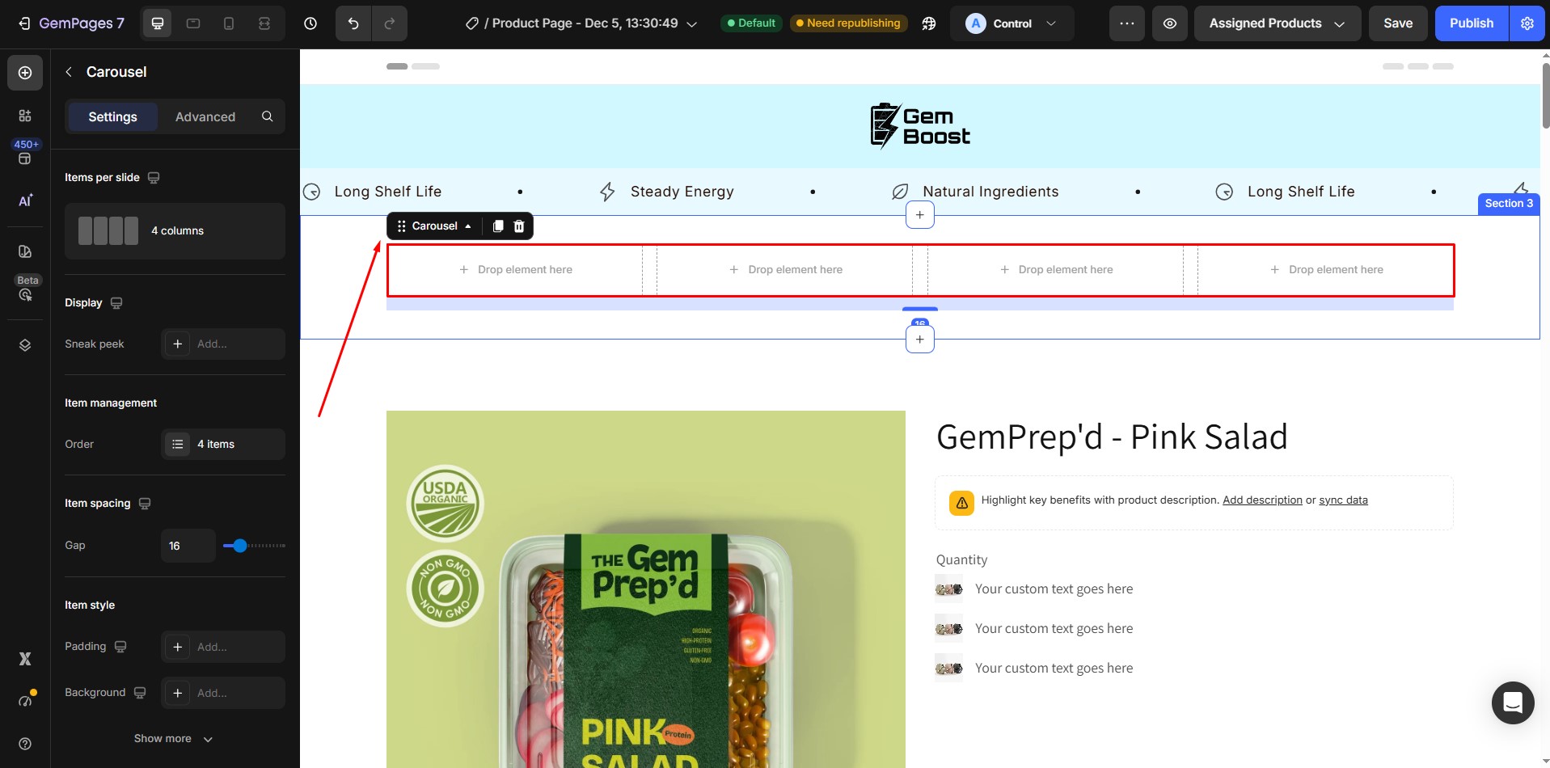Image resolution: width=1550 pixels, height=768 pixels.
Task: Search settings with the magnifier icon
Action: [267, 116]
